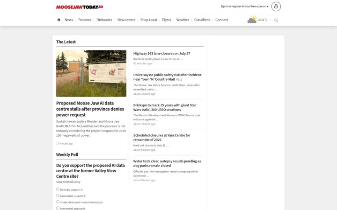The height and width of the screenshot is (210, 337).
Task: Open the AI data centre story photo
Action: point(91,74)
